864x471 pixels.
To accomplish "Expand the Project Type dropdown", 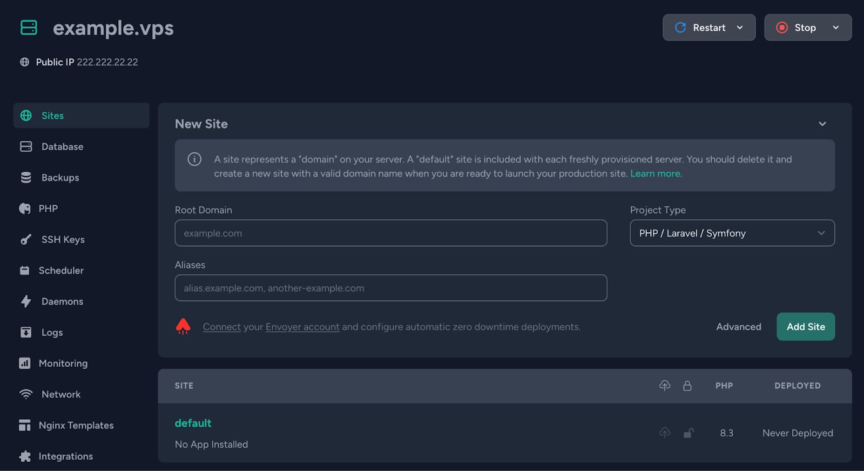I will [732, 233].
